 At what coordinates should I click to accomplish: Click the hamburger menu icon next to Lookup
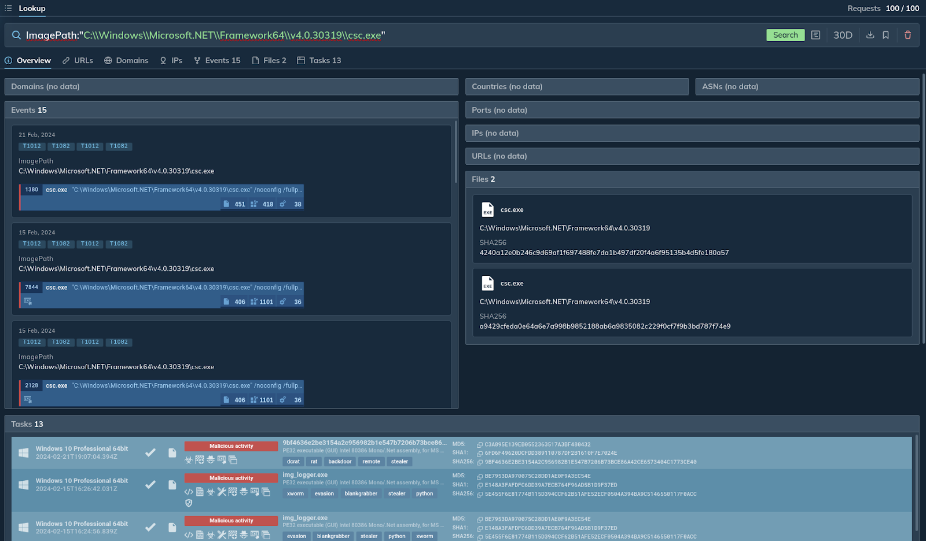click(x=8, y=8)
